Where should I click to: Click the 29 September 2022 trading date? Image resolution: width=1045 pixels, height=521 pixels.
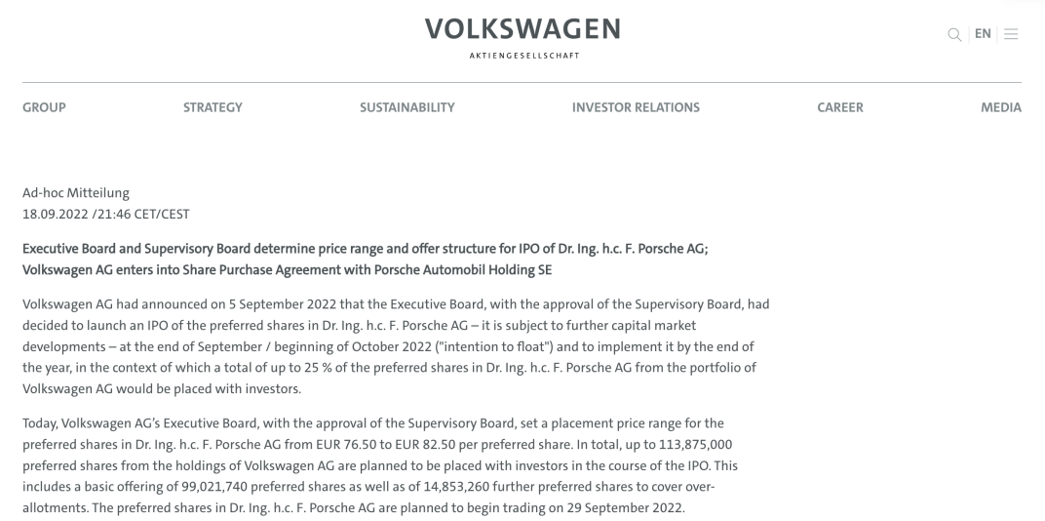point(625,507)
